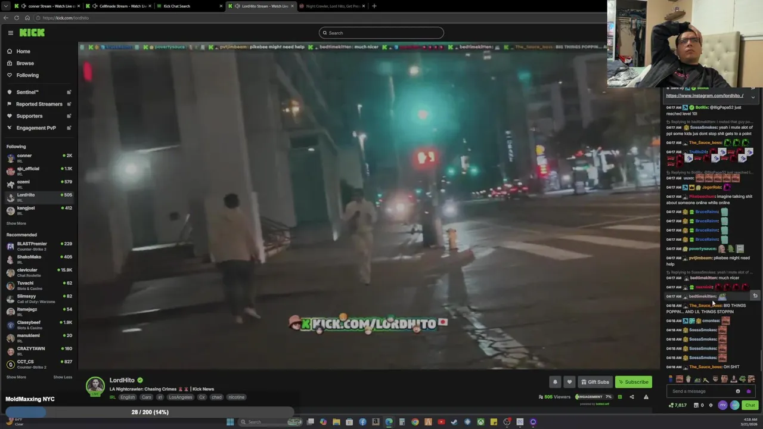The image size is (763, 429).
Task: Open a new browser tab
Action: click(x=374, y=6)
